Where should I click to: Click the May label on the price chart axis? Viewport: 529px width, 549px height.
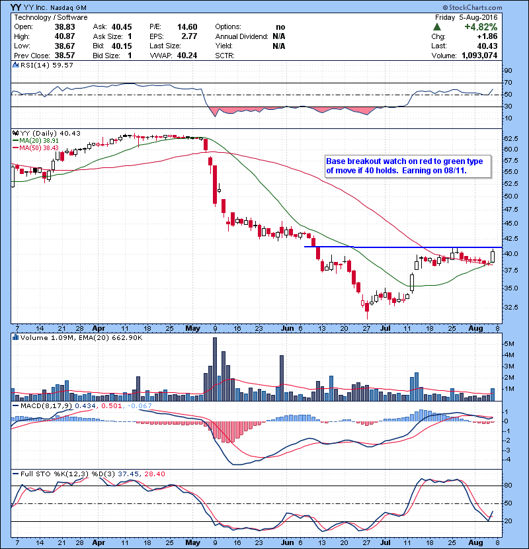(x=192, y=329)
